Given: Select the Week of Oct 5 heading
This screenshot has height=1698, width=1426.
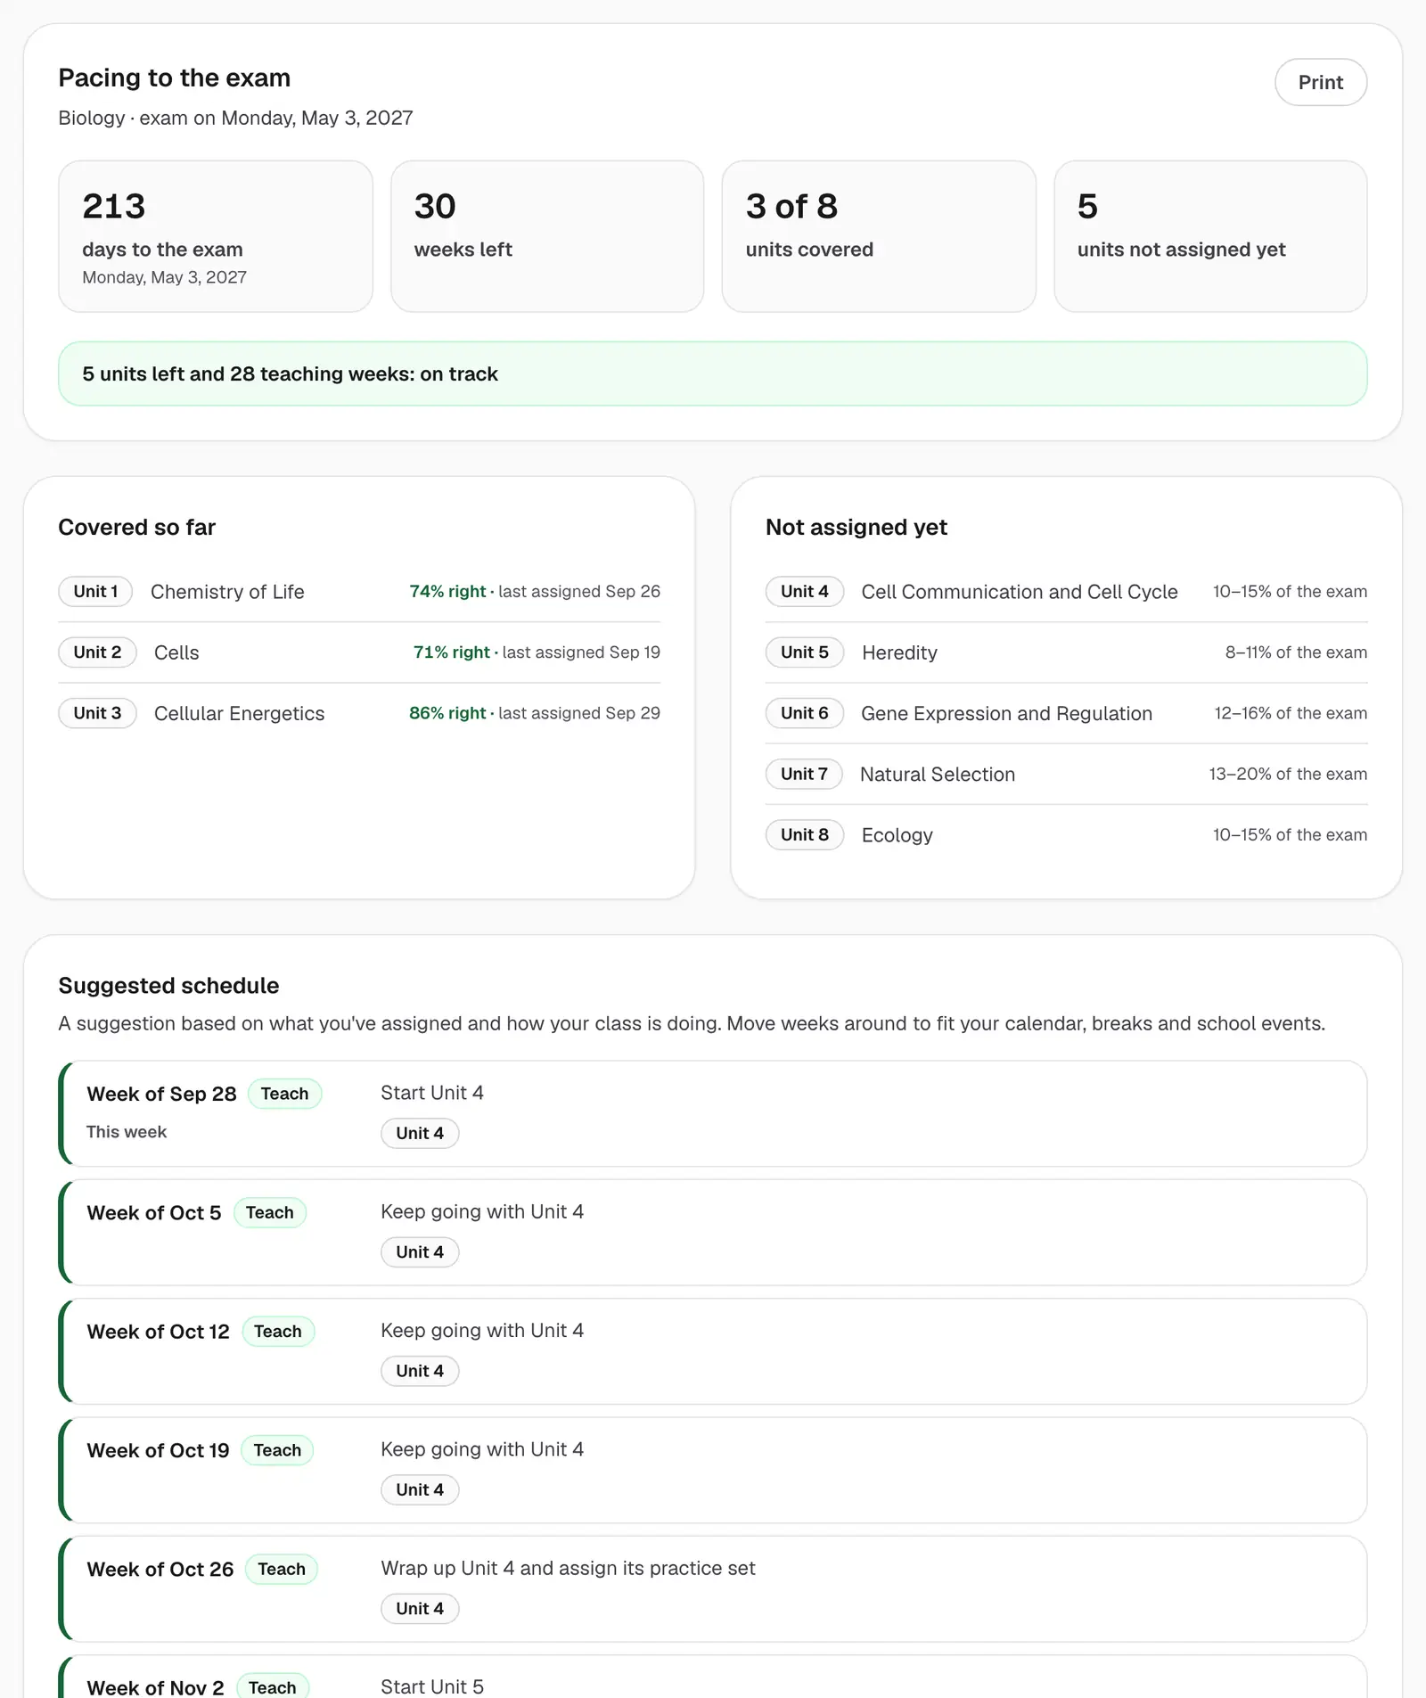Looking at the screenshot, I should [x=153, y=1212].
